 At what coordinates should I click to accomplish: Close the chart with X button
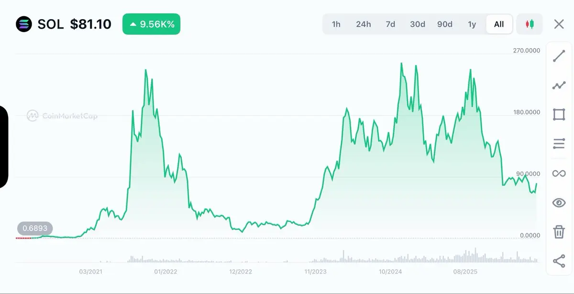(x=559, y=24)
